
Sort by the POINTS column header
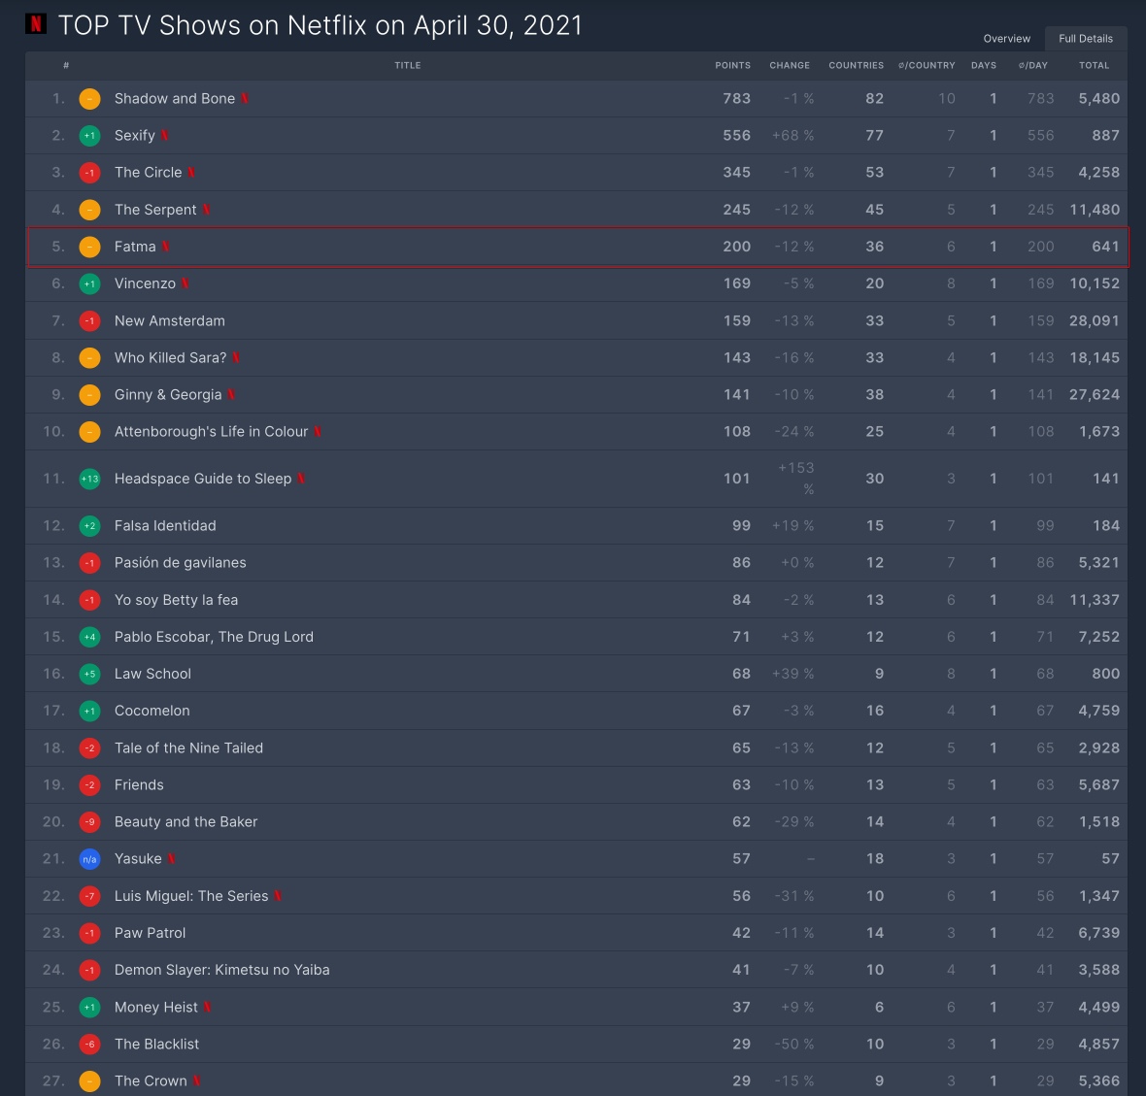[732, 66]
